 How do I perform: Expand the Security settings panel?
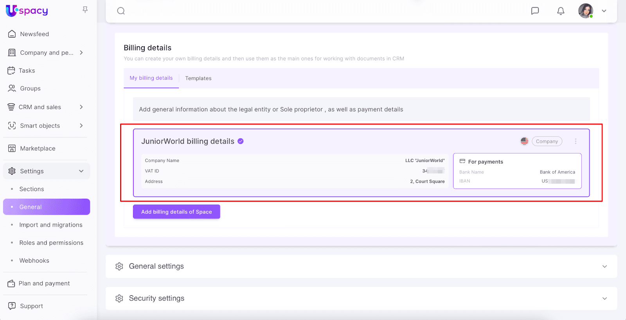click(604, 298)
